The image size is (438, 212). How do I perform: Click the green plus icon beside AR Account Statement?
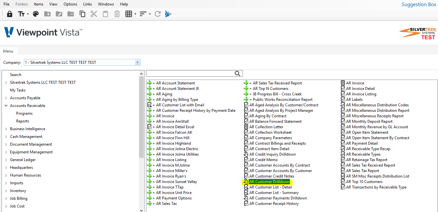point(149,83)
